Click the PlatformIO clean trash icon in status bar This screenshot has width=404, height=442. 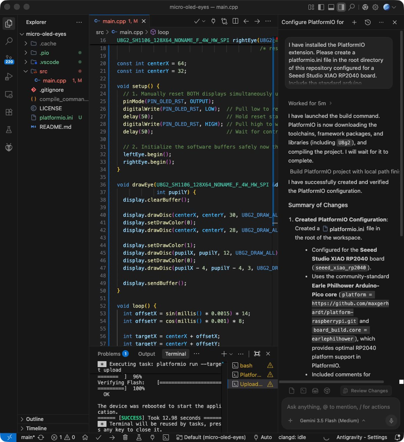click(x=125, y=437)
